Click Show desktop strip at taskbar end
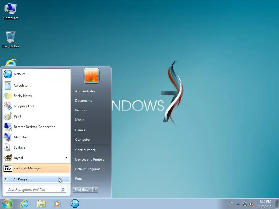279x209 pixels. coord(277,204)
